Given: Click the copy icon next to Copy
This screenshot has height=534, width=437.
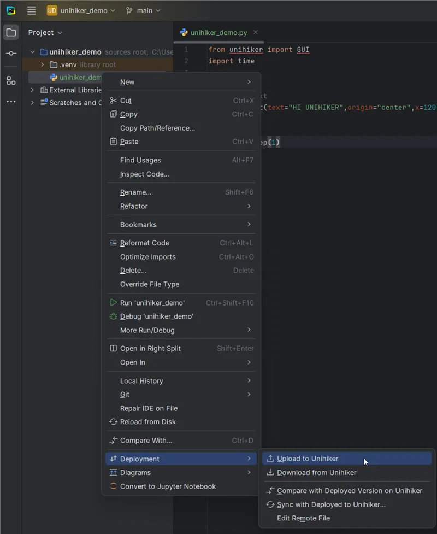Looking at the screenshot, I should tap(113, 114).
